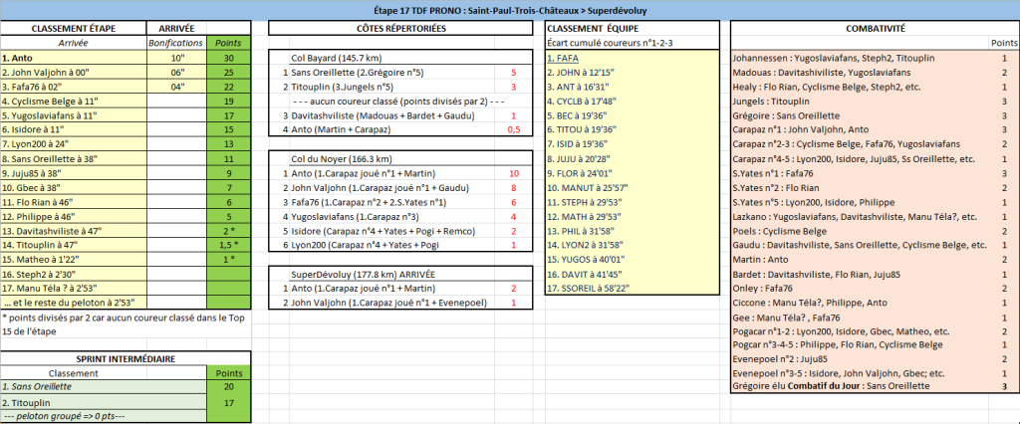This screenshot has width=1020, height=424.
Task: Click the "Étape 17 TDF PRONO" title cell
Action: pos(509,9)
